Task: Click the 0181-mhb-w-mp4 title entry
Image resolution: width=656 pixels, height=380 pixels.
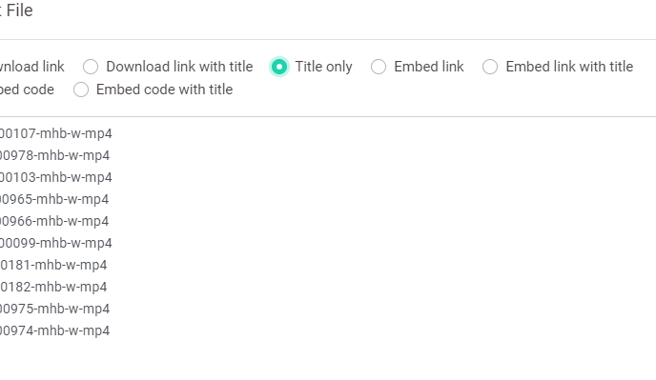Action: click(53, 265)
